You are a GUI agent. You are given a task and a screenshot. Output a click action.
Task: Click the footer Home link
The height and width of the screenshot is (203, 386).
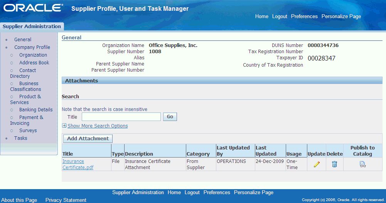click(174, 193)
